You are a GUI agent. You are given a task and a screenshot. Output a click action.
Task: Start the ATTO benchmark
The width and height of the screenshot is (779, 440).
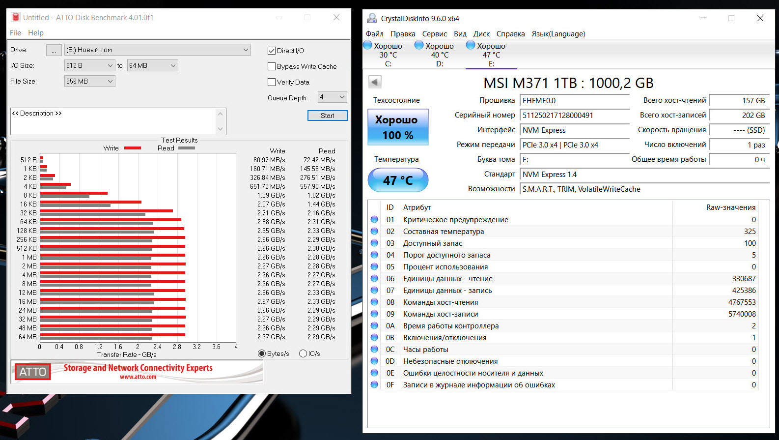pos(328,116)
